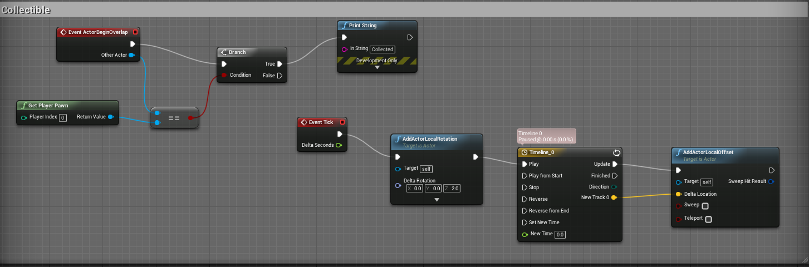
Task: Enable the Sweep checkbox
Action: tap(705, 206)
